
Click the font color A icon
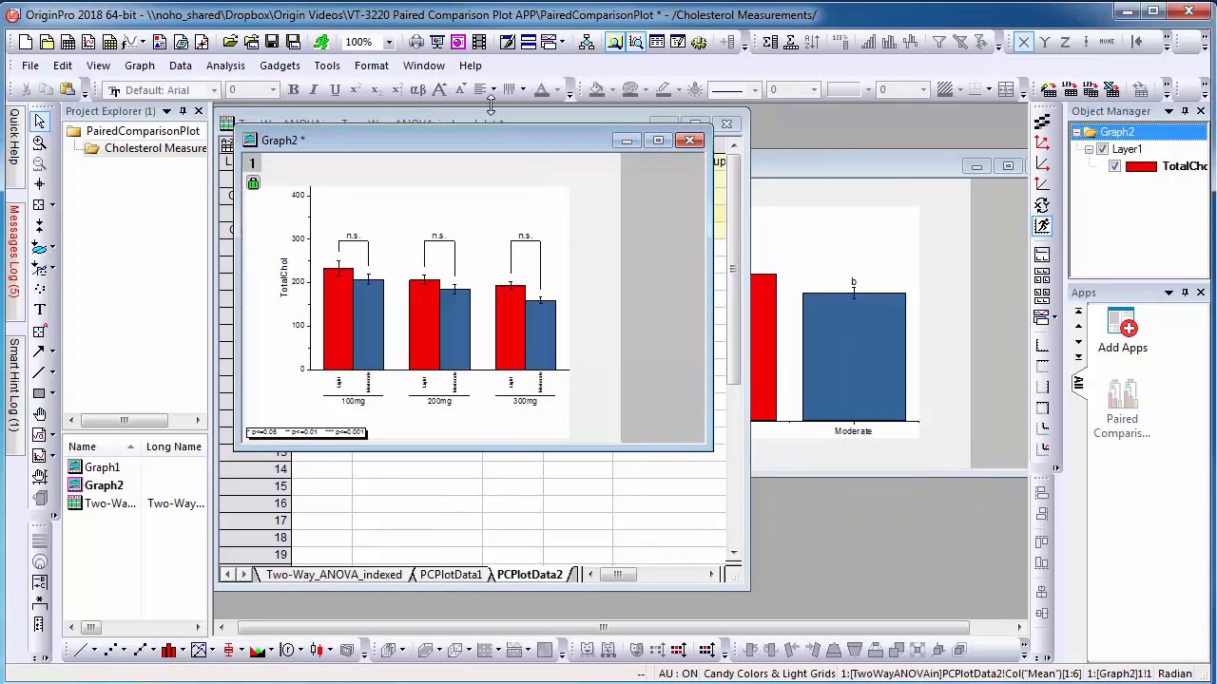pyautogui.click(x=541, y=90)
